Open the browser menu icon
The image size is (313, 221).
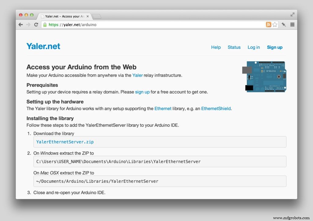pyautogui.click(x=292, y=25)
